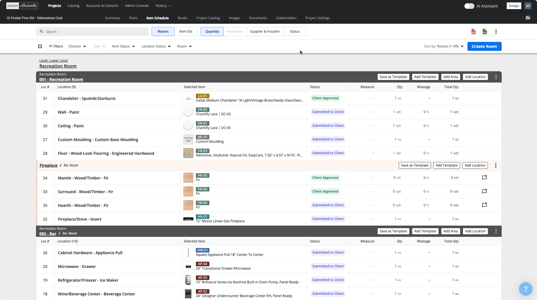Image resolution: width=537 pixels, height=300 pixels.
Task: Open comment icon on Hearth row
Action: pos(484,205)
